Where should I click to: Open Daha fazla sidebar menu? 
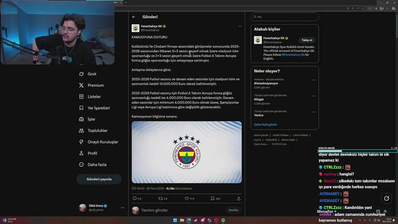[x=93, y=165]
